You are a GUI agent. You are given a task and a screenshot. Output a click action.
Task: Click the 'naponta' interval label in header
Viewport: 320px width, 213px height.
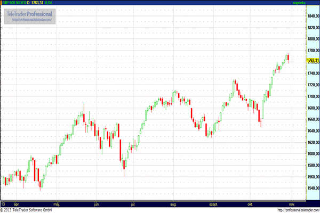(x=299, y=3)
